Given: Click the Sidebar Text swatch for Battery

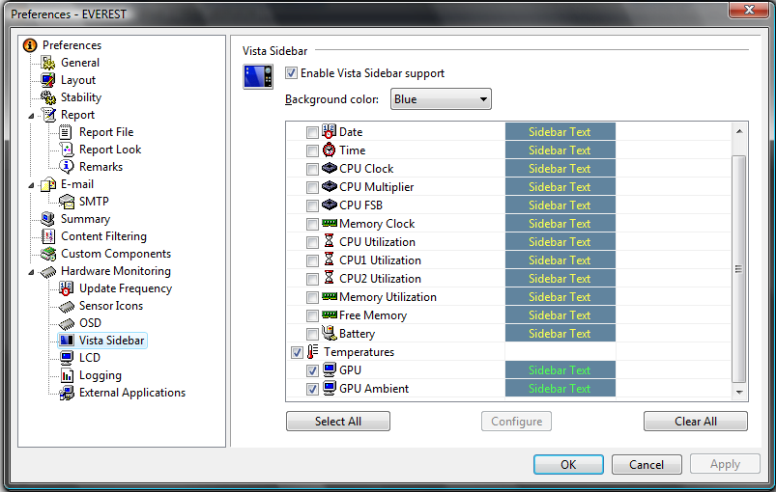Looking at the screenshot, I should point(560,334).
